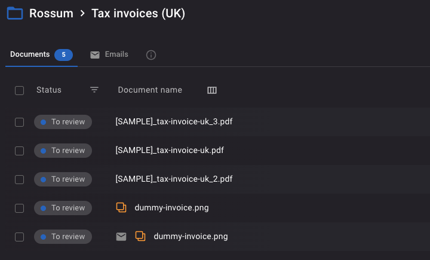Open the Status filter icon
The height and width of the screenshot is (260, 430).
(94, 90)
